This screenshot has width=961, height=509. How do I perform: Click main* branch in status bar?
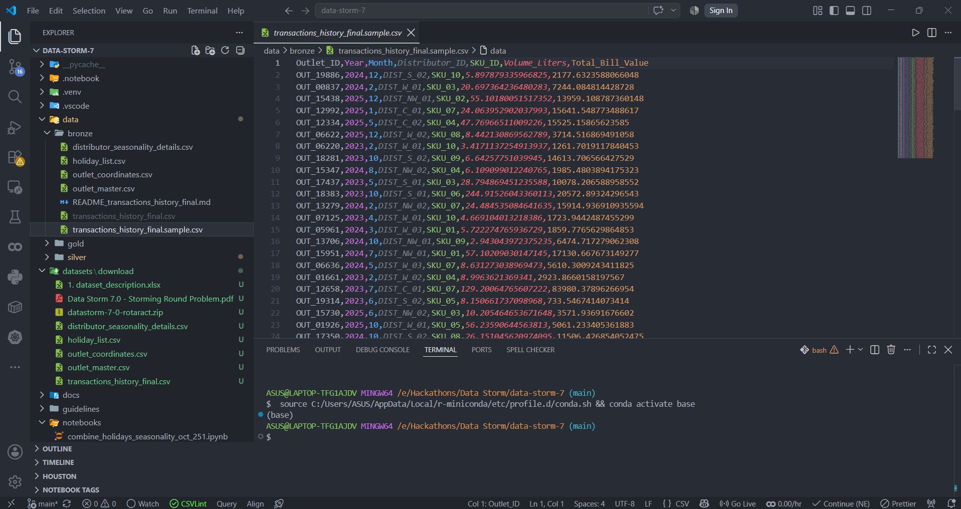[43, 503]
